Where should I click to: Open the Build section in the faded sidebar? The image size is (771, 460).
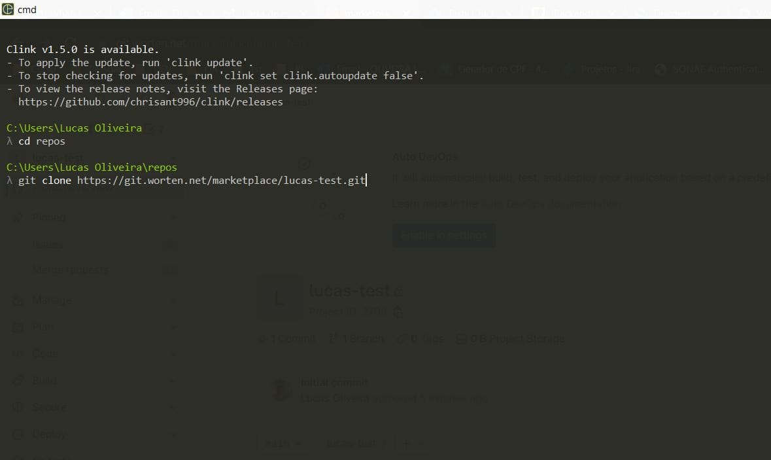44,380
